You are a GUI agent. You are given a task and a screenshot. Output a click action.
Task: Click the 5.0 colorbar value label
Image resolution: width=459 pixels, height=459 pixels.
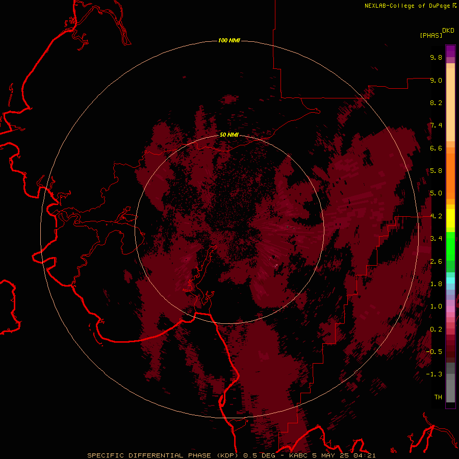(436, 193)
